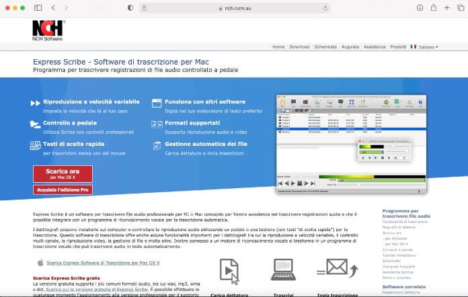Open the Home menu item
The height and width of the screenshot is (297, 468).
point(278,47)
